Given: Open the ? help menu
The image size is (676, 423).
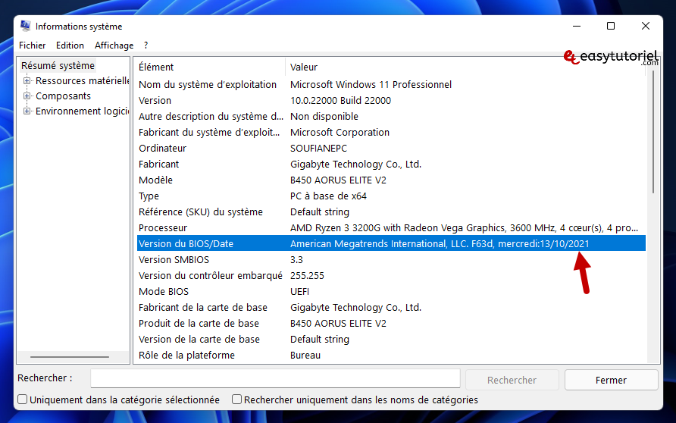Looking at the screenshot, I should tap(146, 45).
